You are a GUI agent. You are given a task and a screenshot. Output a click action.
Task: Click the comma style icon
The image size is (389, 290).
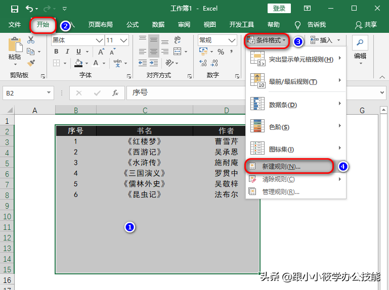[x=231, y=52]
